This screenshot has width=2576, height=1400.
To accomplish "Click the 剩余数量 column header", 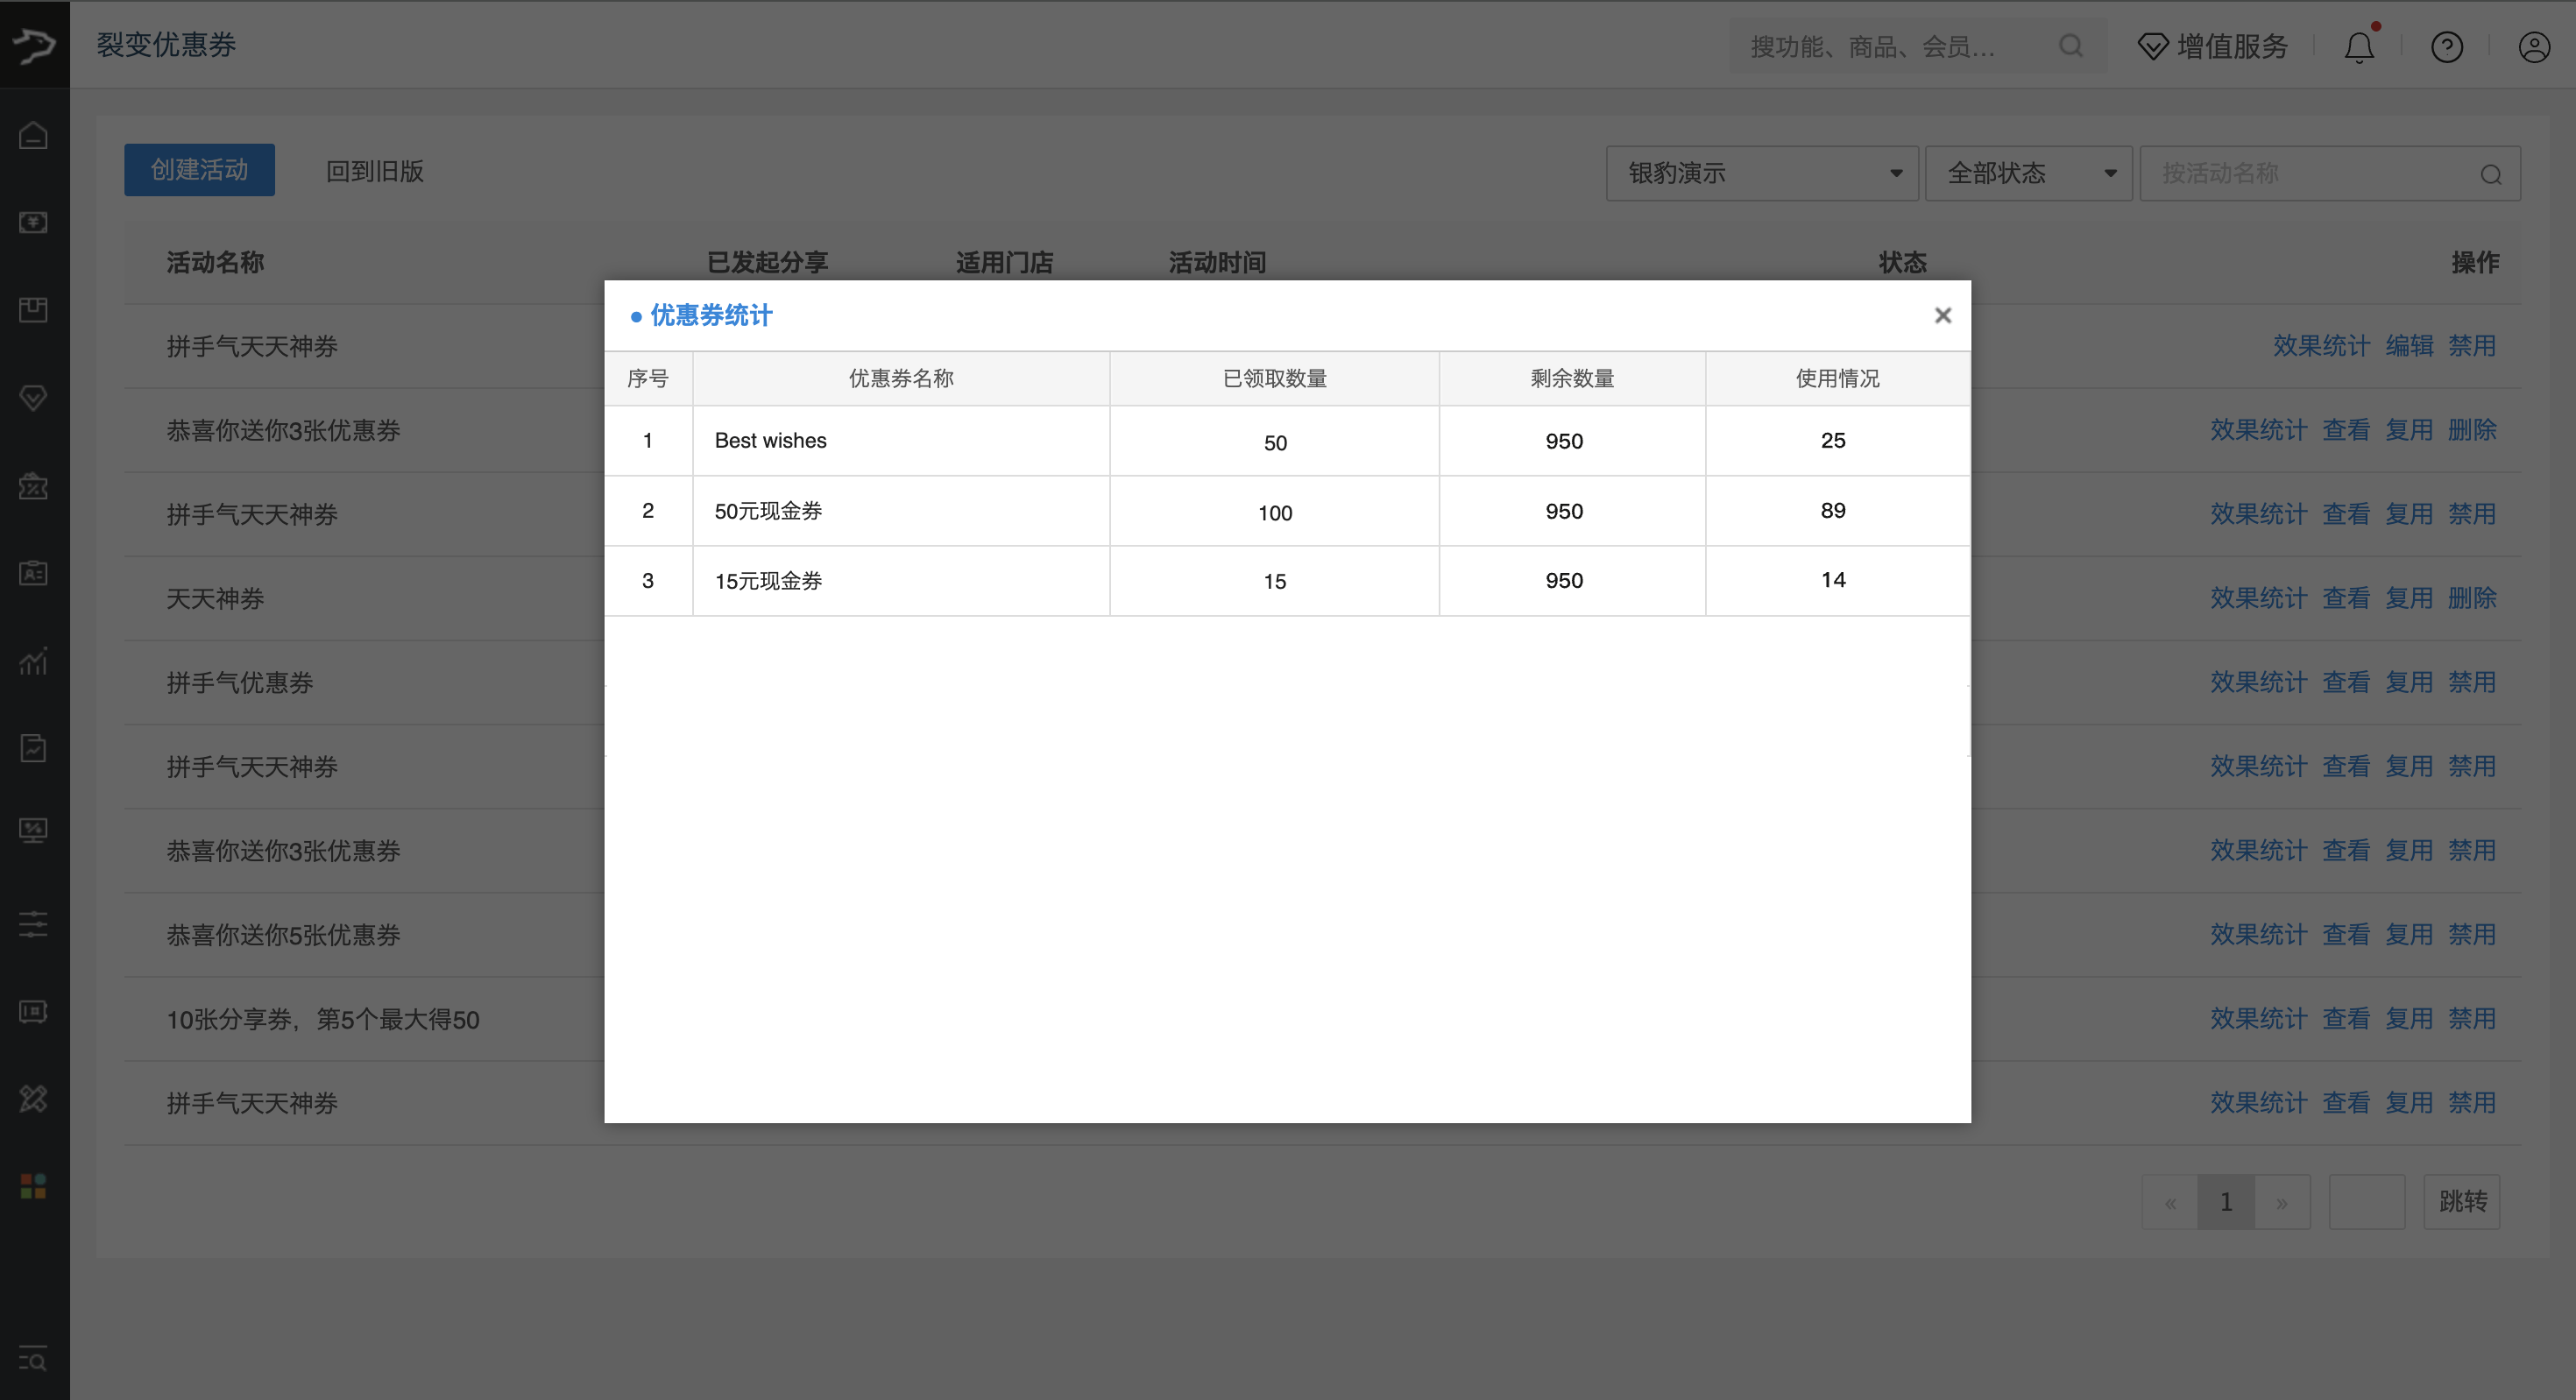I will (1572, 378).
